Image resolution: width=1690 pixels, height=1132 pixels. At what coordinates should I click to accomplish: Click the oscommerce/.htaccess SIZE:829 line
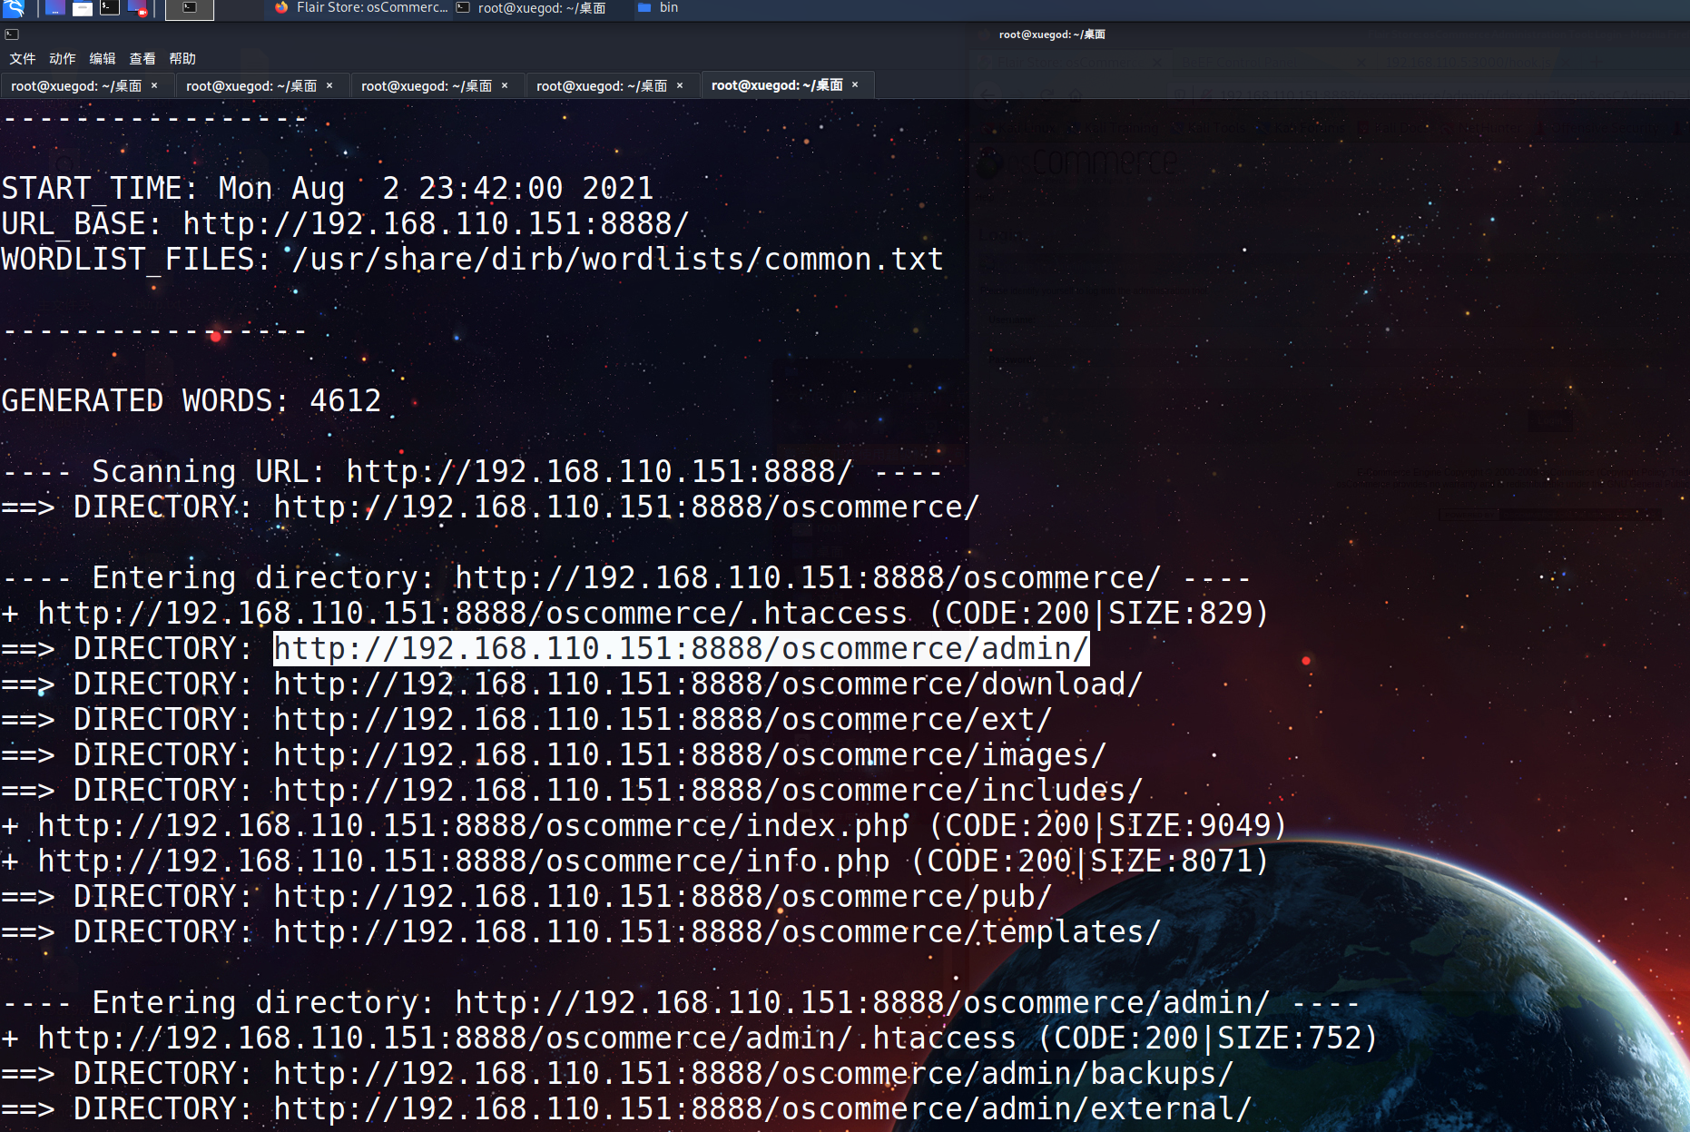(634, 614)
